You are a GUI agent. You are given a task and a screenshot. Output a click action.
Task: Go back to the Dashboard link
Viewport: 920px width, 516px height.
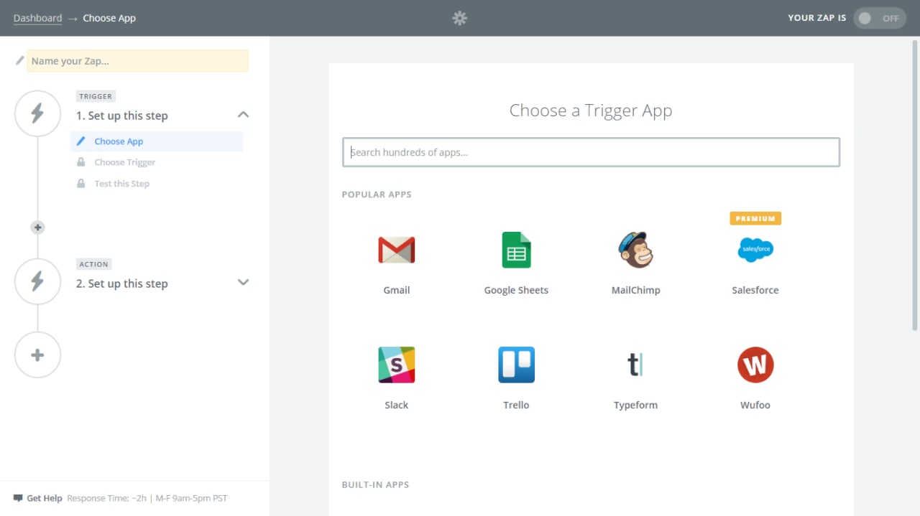tap(37, 18)
